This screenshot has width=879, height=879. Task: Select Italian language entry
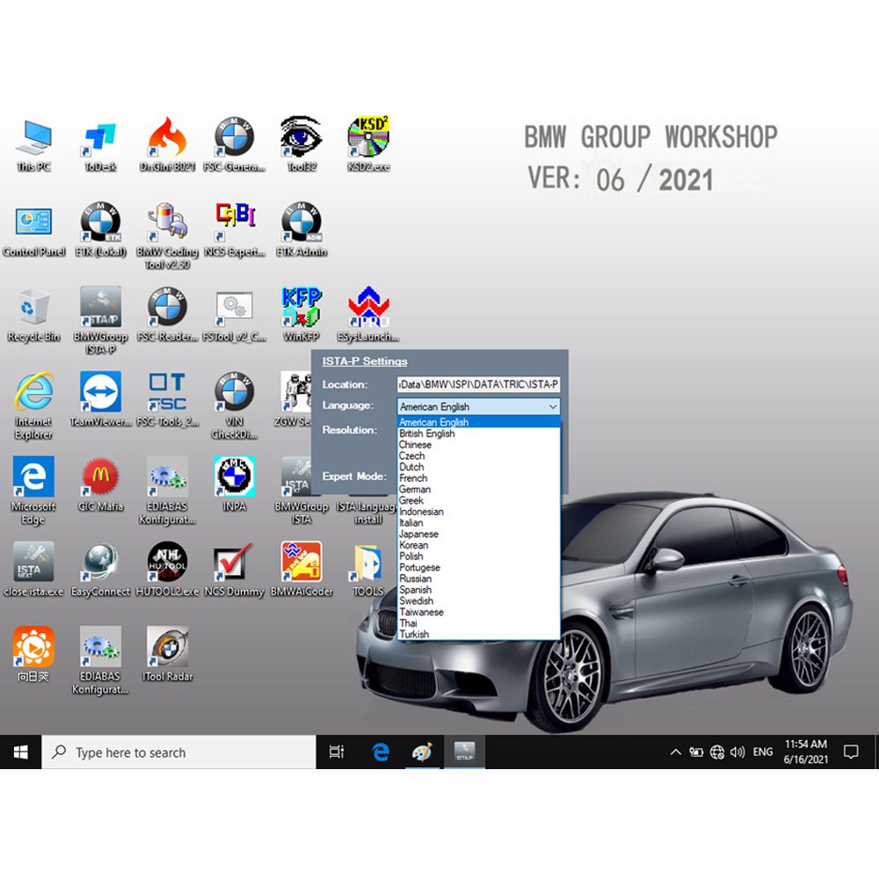click(x=479, y=522)
